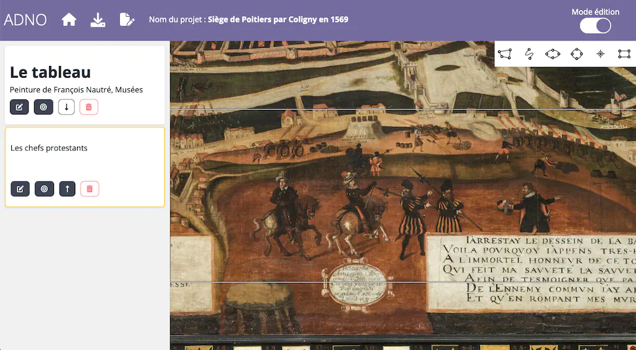Toggle the Mode édition switch off
The width and height of the screenshot is (636, 350).
[595, 26]
